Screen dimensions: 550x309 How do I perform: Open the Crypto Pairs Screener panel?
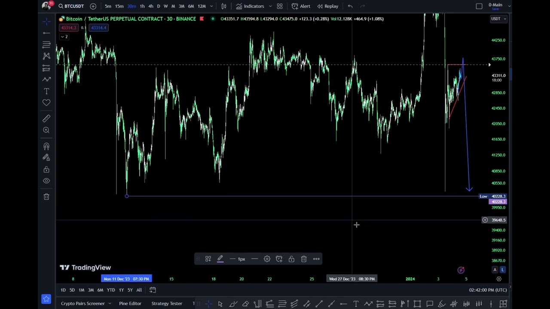point(83,303)
